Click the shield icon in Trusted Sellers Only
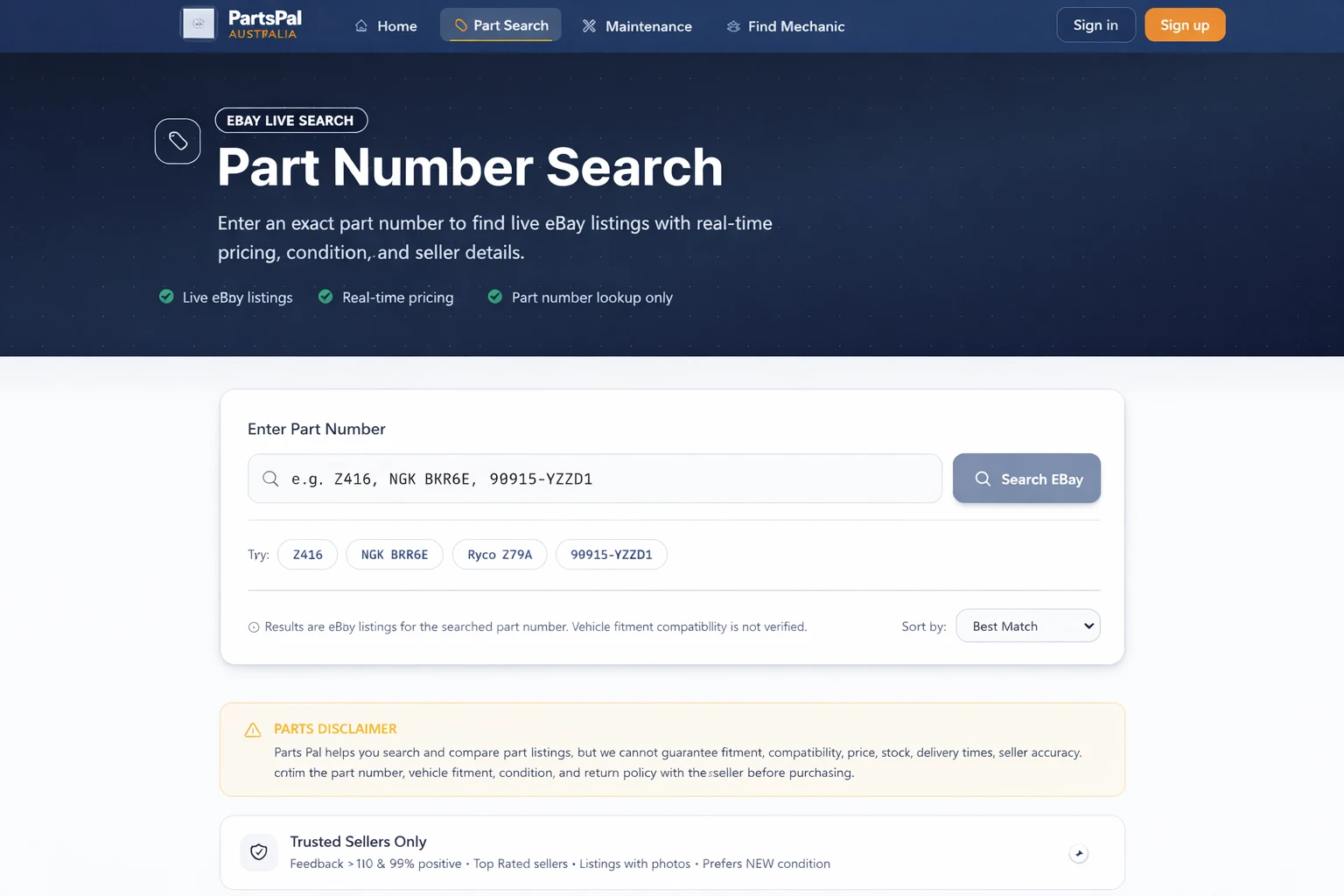Image resolution: width=1344 pixels, height=896 pixels. coord(259,852)
